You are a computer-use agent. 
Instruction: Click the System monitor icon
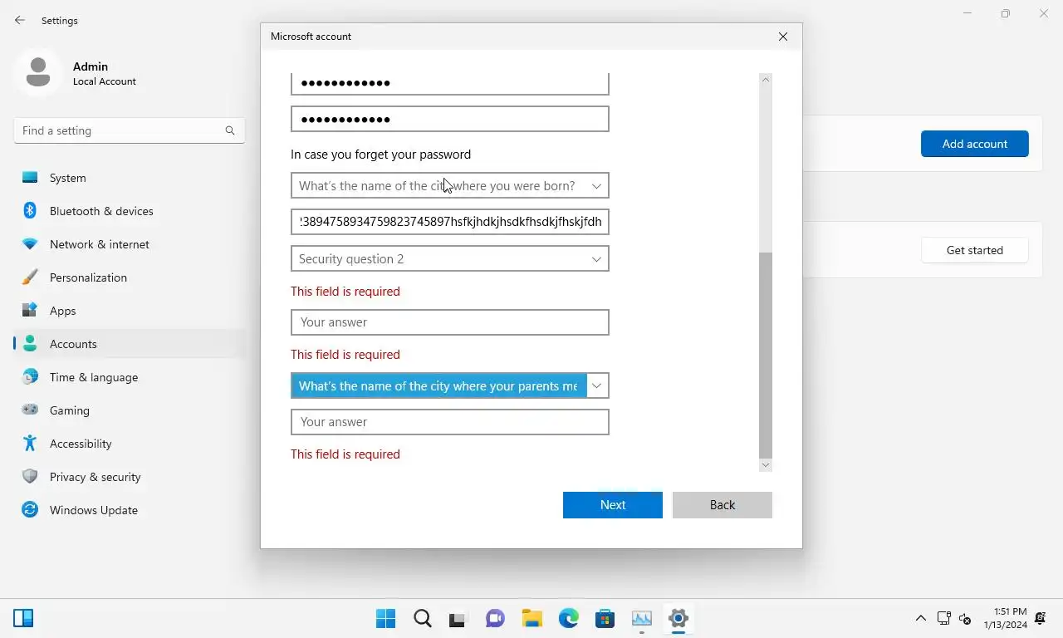tap(30, 178)
